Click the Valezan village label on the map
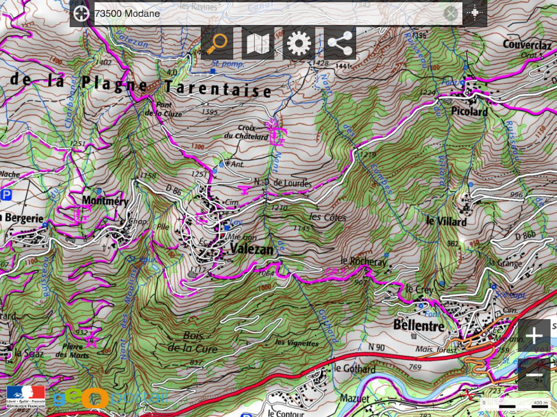Image resolution: width=557 pixels, height=417 pixels. coord(251,249)
